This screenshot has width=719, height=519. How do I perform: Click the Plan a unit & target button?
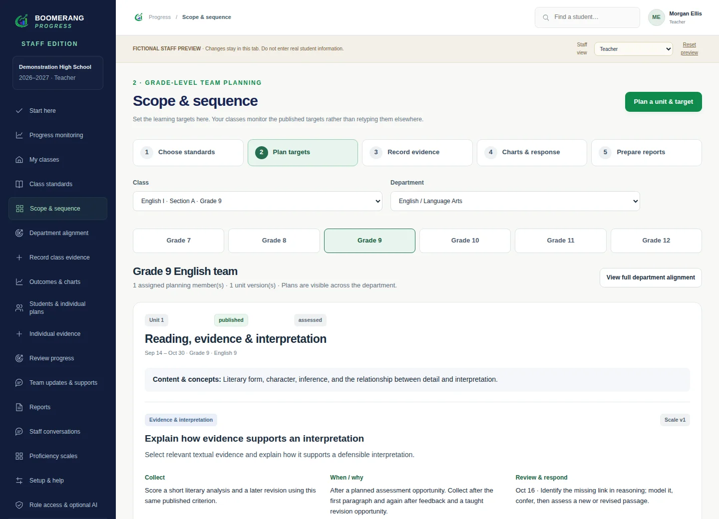(664, 102)
